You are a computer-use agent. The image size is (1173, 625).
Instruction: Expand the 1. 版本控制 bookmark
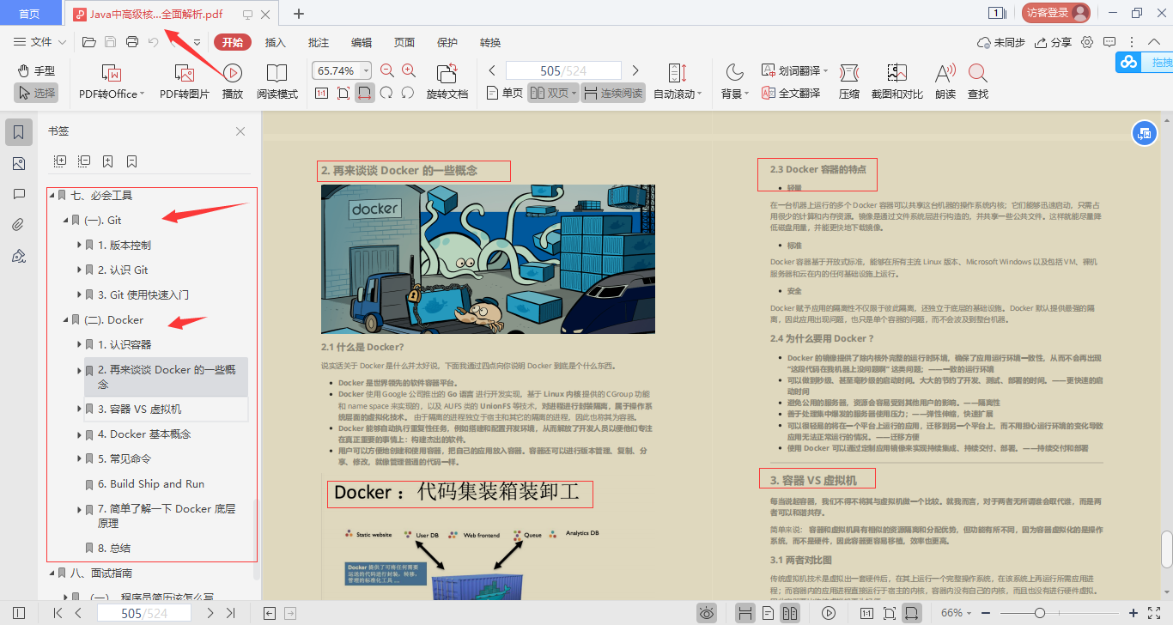(79, 246)
